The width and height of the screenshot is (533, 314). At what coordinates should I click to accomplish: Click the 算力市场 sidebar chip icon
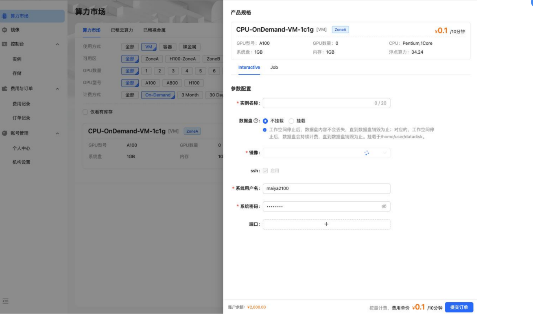pyautogui.click(x=5, y=16)
